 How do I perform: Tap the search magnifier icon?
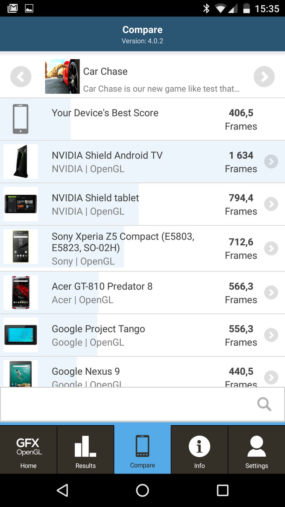[x=264, y=404]
